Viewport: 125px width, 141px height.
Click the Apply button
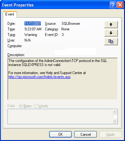click(x=110, y=134)
